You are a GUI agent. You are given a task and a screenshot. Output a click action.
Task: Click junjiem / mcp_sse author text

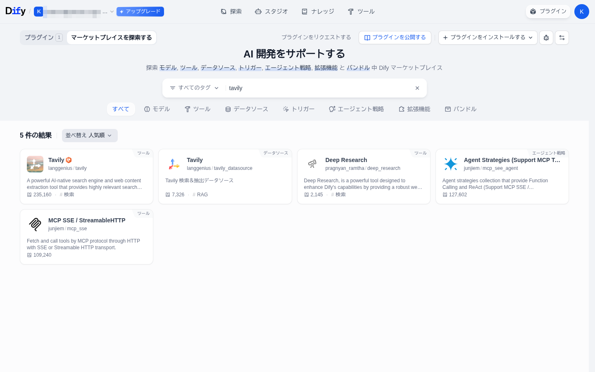coord(67,229)
